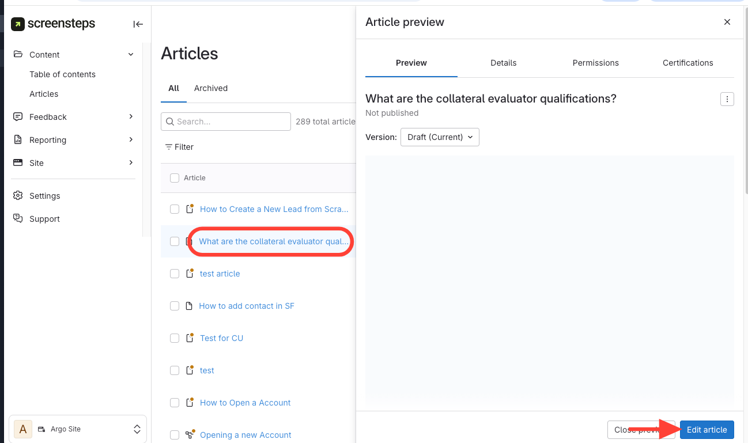Close the Article preview panel
The image size is (748, 443).
pos(727,22)
